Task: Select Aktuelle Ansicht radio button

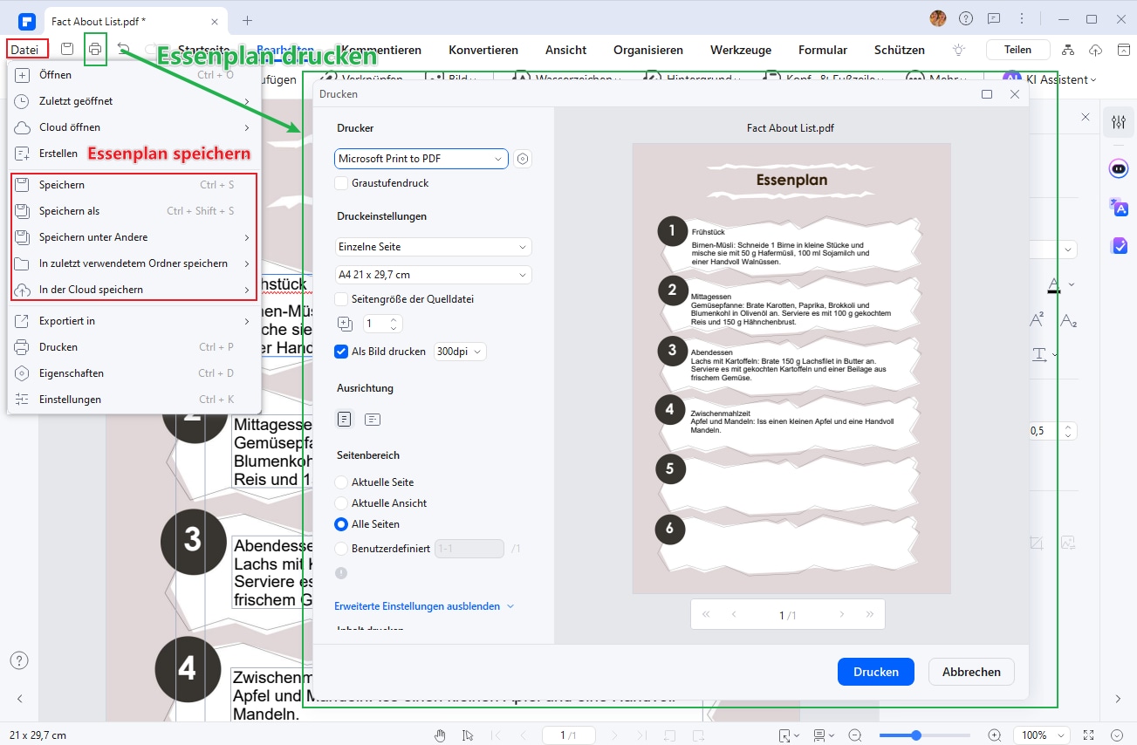Action: pyautogui.click(x=341, y=503)
